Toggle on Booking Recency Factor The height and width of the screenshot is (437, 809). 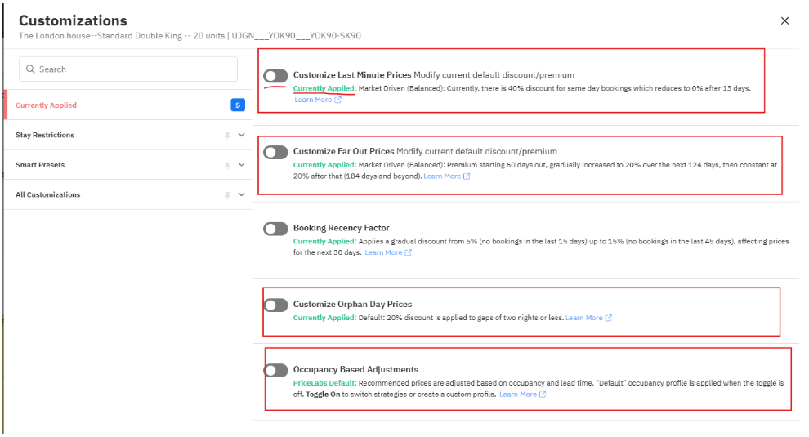[x=275, y=229]
